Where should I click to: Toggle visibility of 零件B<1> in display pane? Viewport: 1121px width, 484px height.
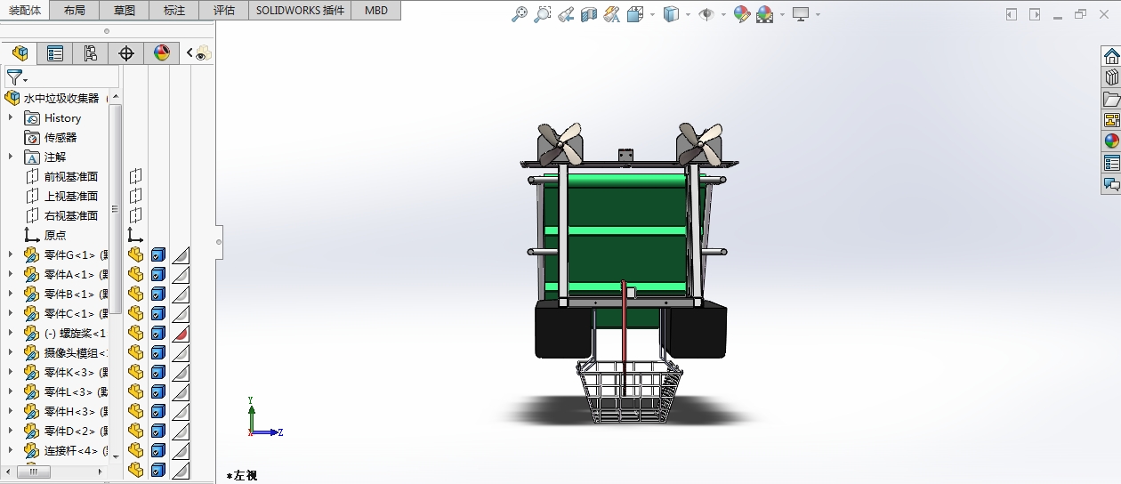point(135,294)
